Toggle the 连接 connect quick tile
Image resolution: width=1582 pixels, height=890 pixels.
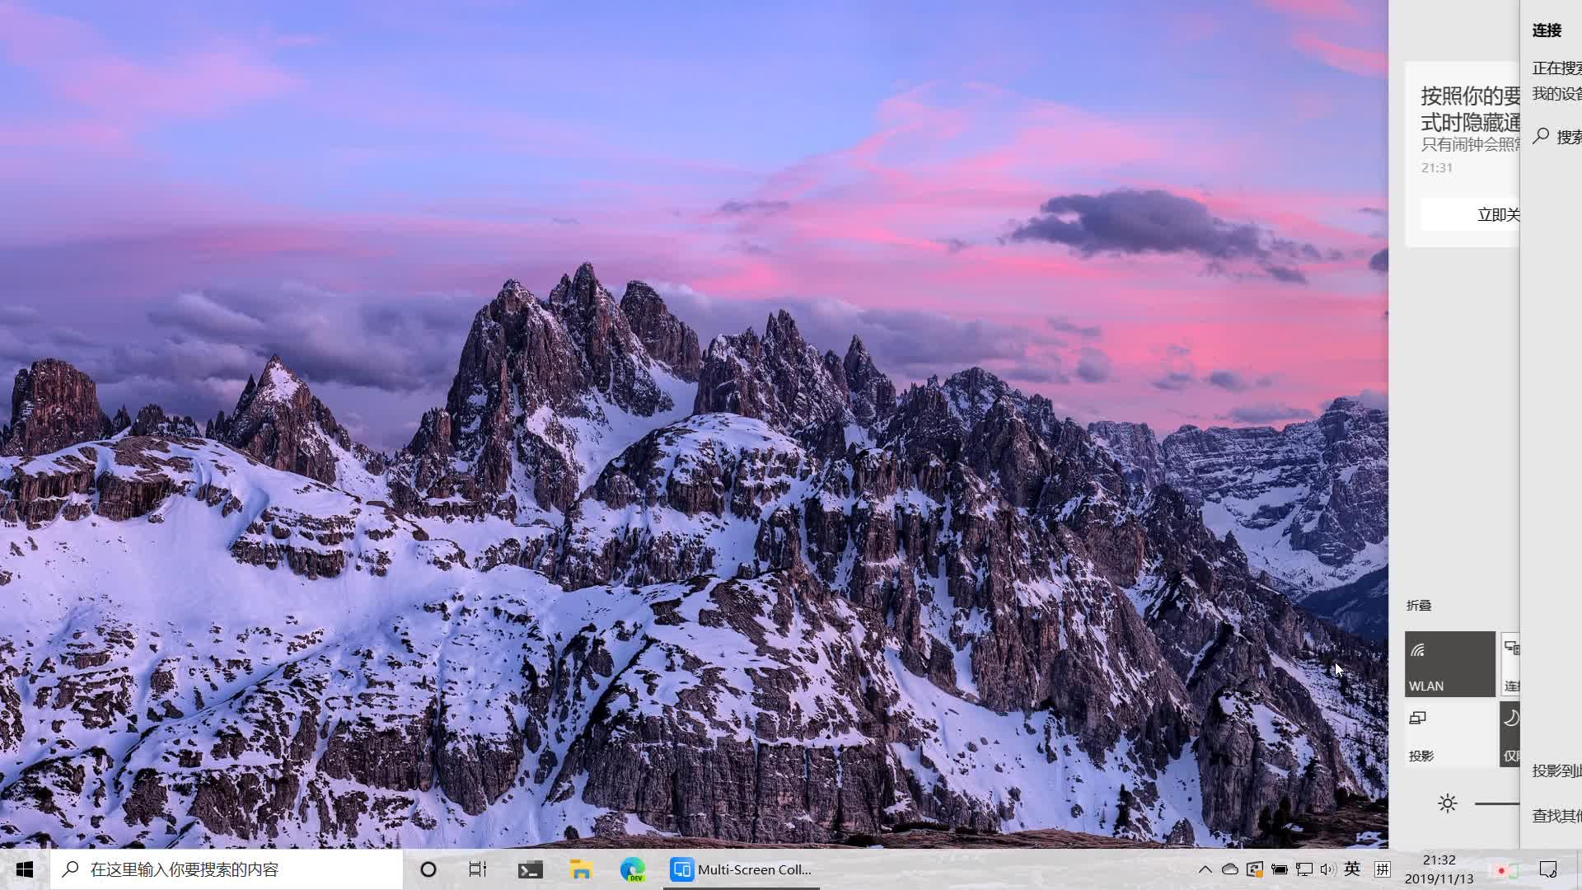click(1509, 664)
